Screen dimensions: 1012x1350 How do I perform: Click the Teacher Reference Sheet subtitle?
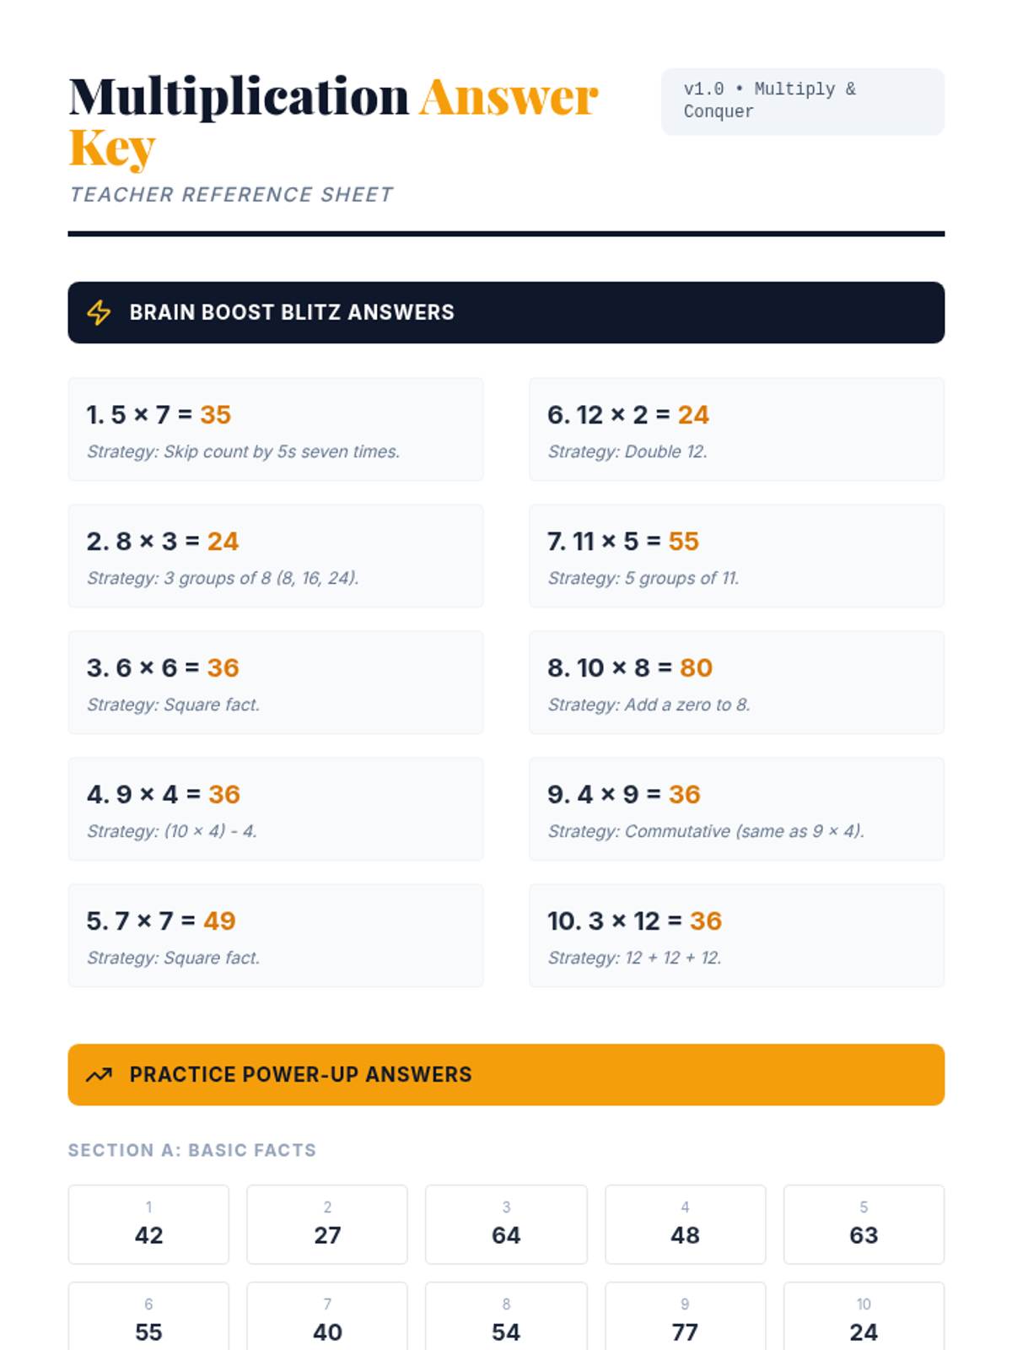pyautogui.click(x=231, y=195)
